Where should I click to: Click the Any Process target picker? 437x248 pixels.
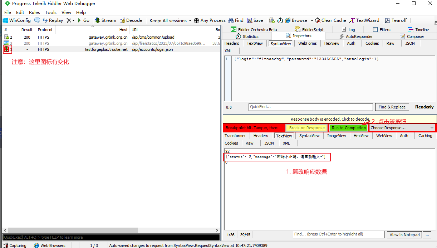pos(210,20)
